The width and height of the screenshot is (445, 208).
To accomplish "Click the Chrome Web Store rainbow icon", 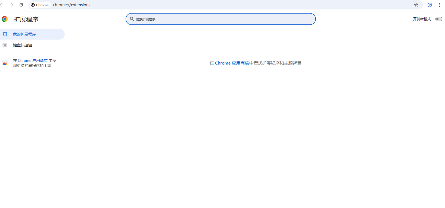I will pos(5,63).
